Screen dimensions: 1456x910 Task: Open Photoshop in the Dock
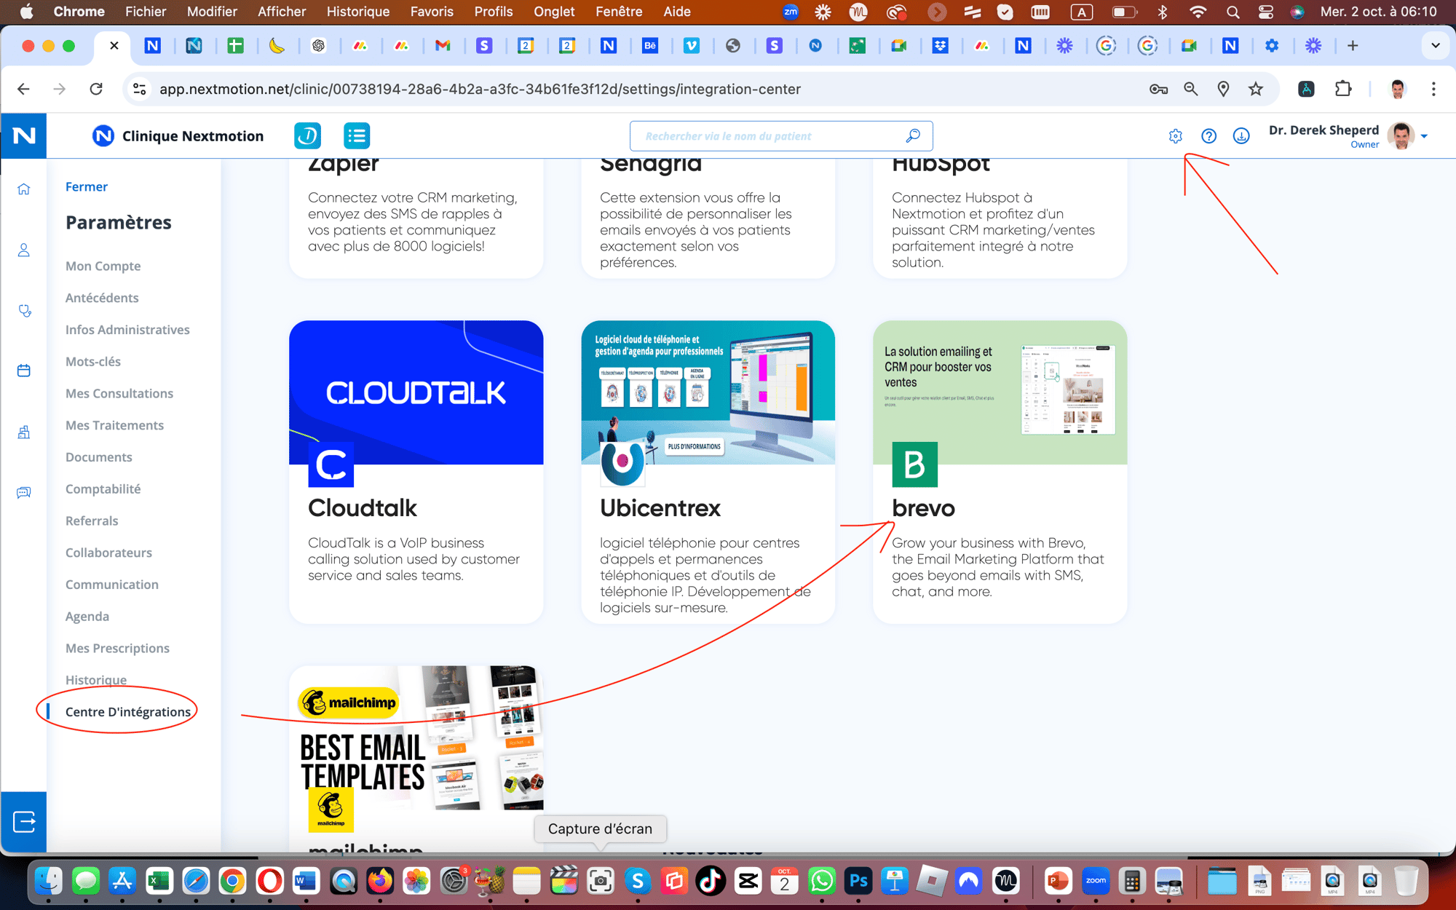click(x=858, y=881)
